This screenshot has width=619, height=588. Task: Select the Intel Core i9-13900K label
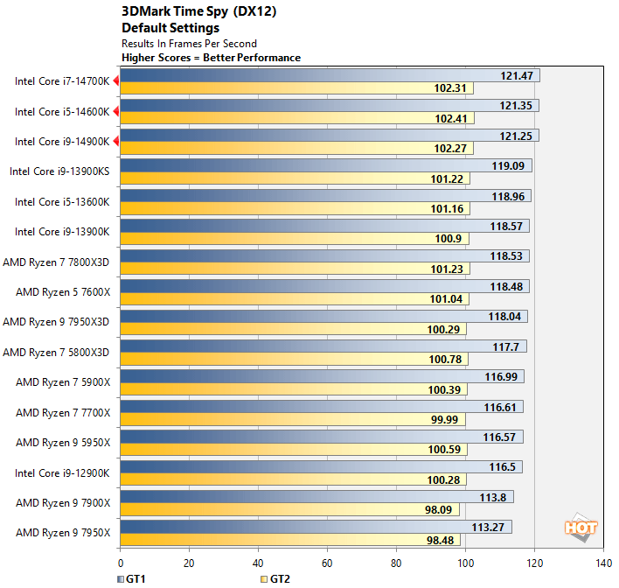tap(62, 231)
